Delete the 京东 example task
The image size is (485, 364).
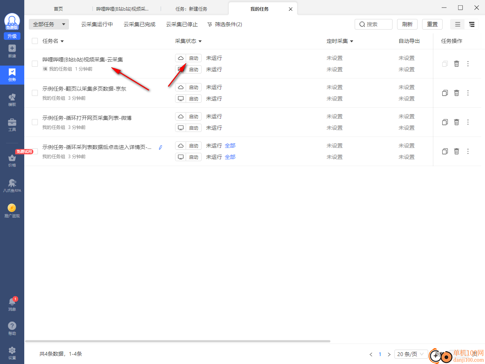point(457,93)
